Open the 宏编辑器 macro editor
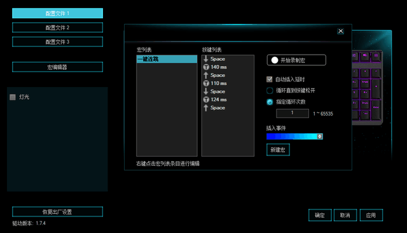 (x=57, y=67)
